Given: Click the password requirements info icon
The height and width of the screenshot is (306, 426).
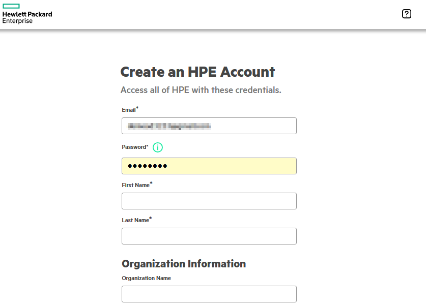Looking at the screenshot, I should pos(158,147).
